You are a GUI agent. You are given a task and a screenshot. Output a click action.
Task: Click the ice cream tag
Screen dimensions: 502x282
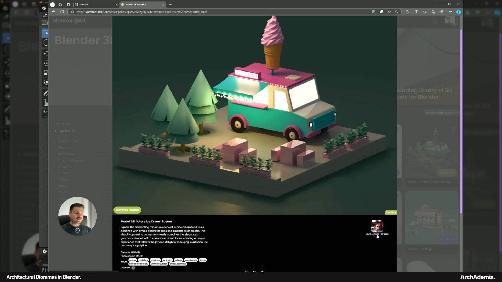click(167, 260)
